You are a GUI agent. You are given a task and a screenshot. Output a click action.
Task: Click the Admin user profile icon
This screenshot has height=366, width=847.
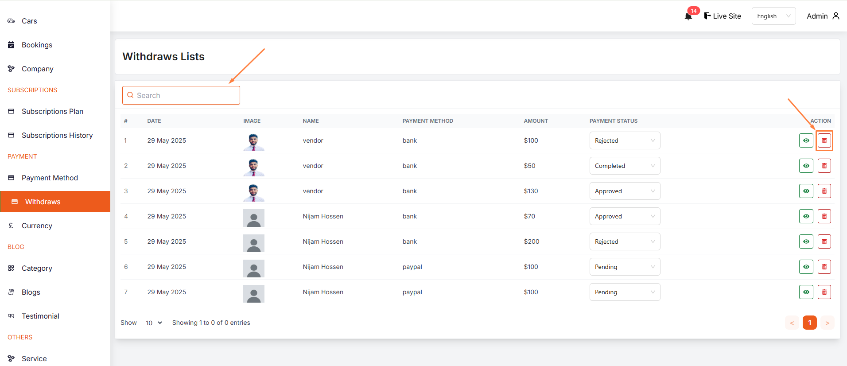click(836, 16)
